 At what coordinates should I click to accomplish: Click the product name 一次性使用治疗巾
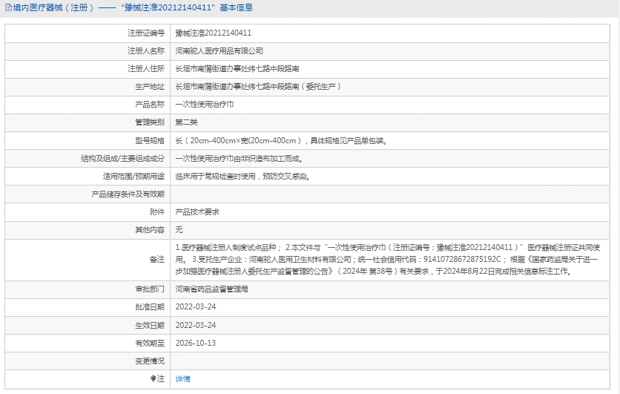point(204,105)
